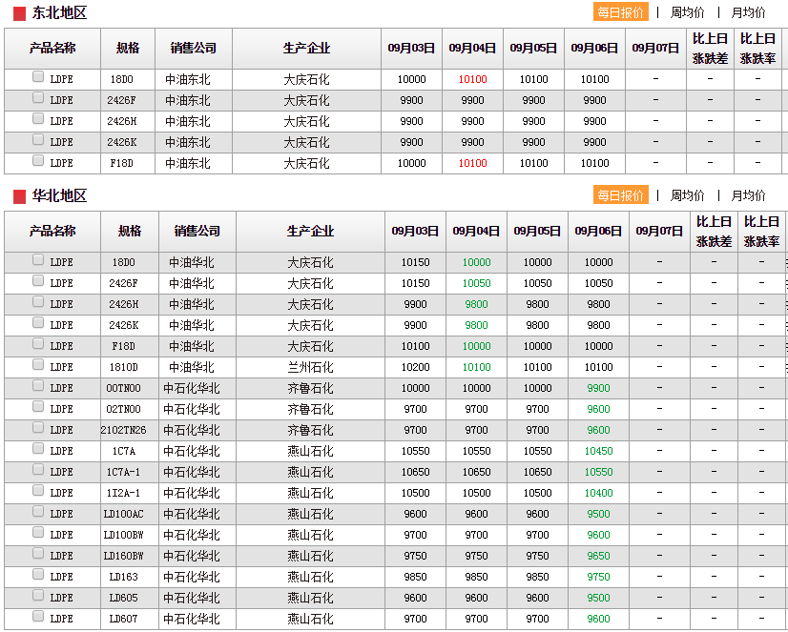Tick the 00TN00 齐鲁石化 row checkbox
The height and width of the screenshot is (632, 788).
point(38,385)
